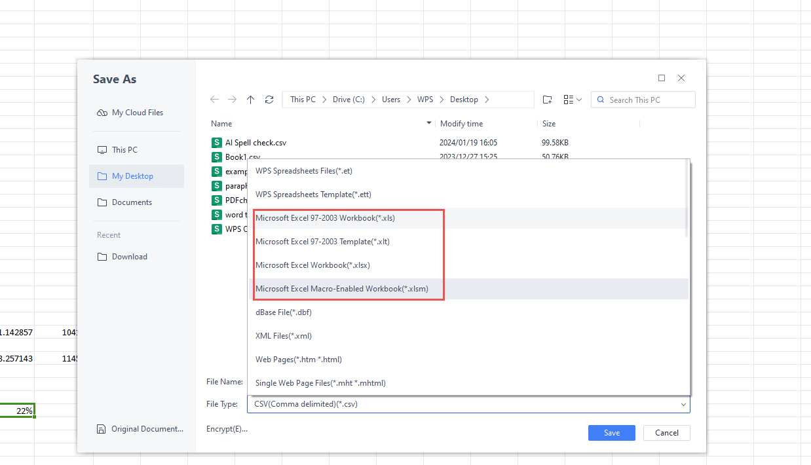Open the File Type dropdown list
The height and width of the screenshot is (465, 811).
683,404
